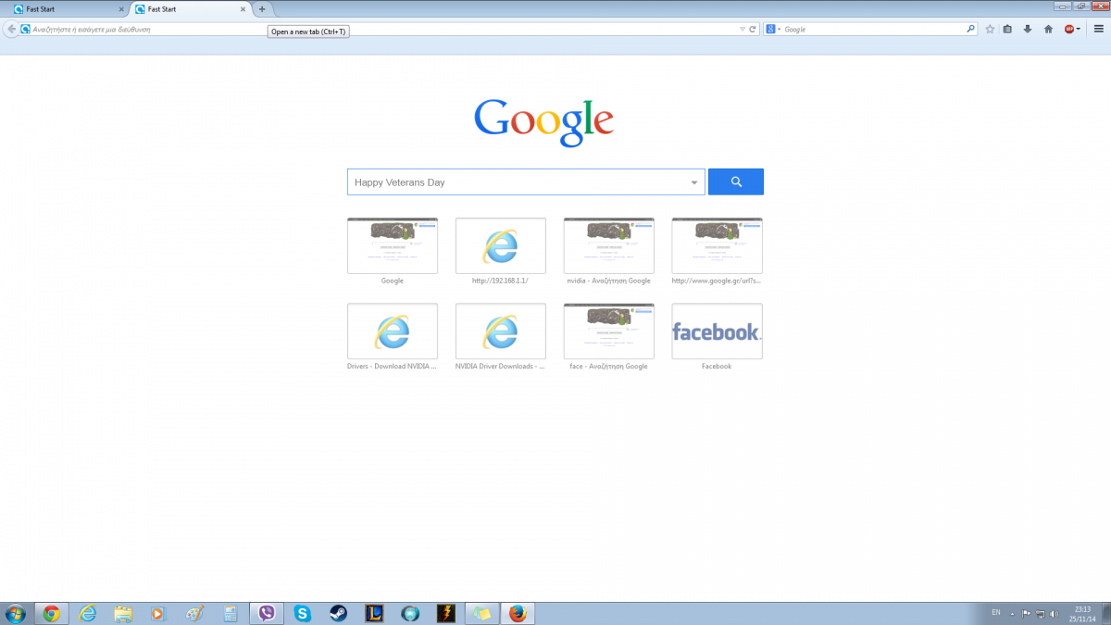Open the http://192.168.1.1/ thumbnail
1111x625 pixels.
click(501, 245)
